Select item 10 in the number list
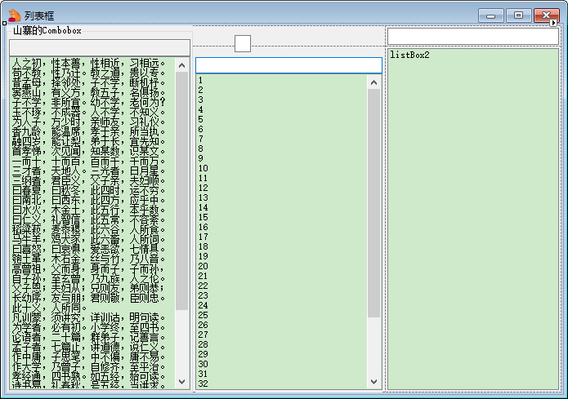Viewport: 568px width, 399px height. [282, 168]
